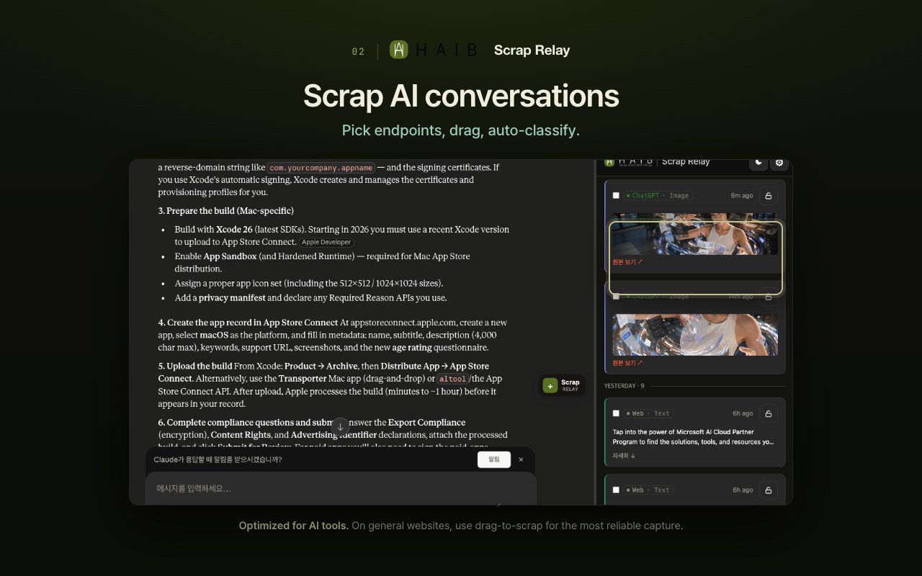Dismiss the Claude notification prompt with X

tap(521, 459)
